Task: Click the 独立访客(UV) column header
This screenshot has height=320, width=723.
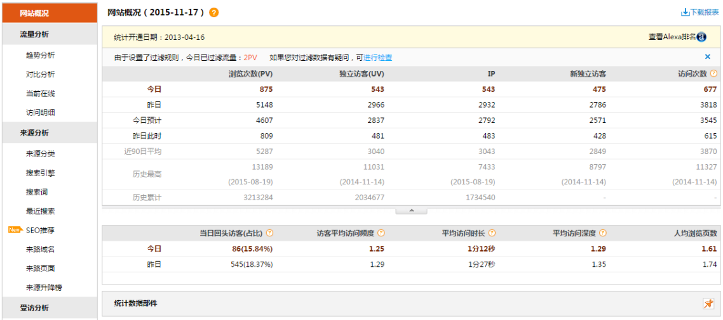Action: click(x=361, y=74)
